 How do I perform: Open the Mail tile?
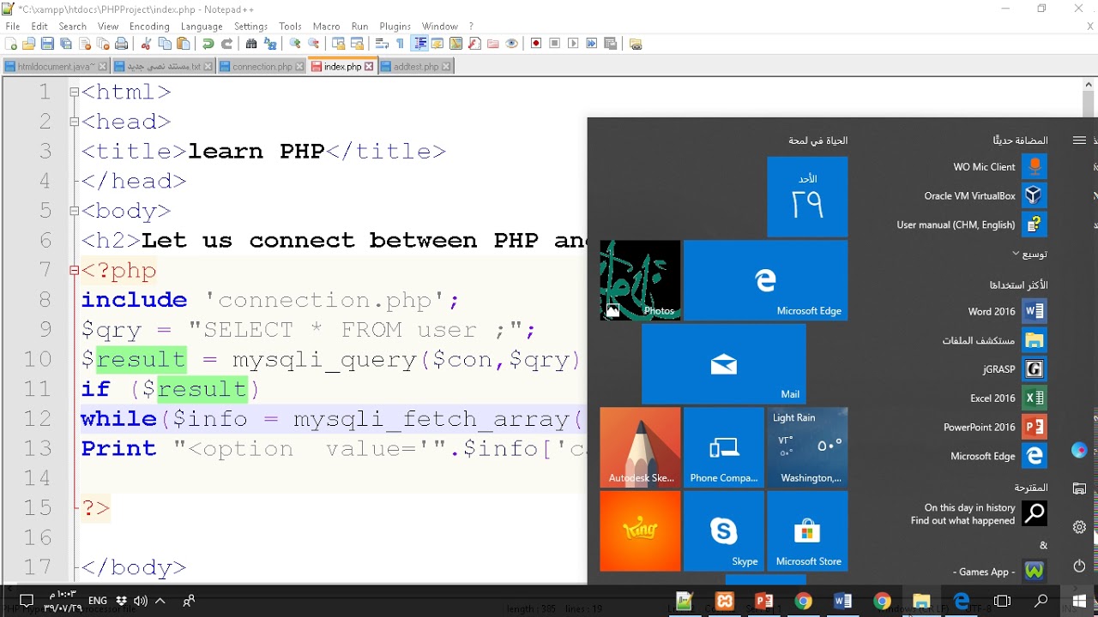724,363
